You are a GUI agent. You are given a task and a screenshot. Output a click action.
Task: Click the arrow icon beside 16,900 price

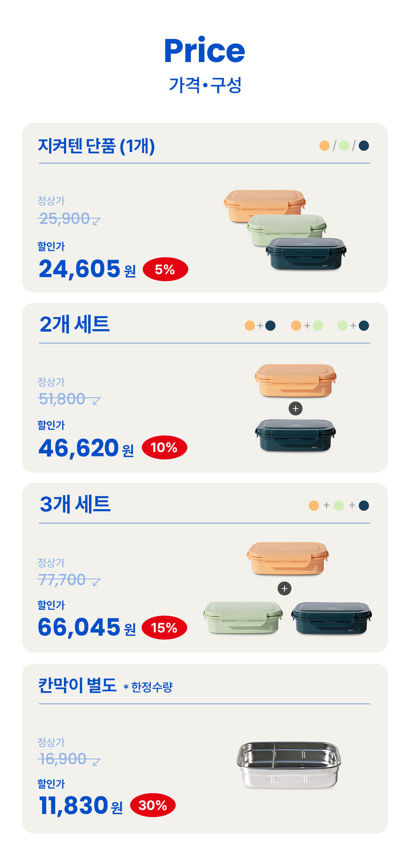coord(96,762)
